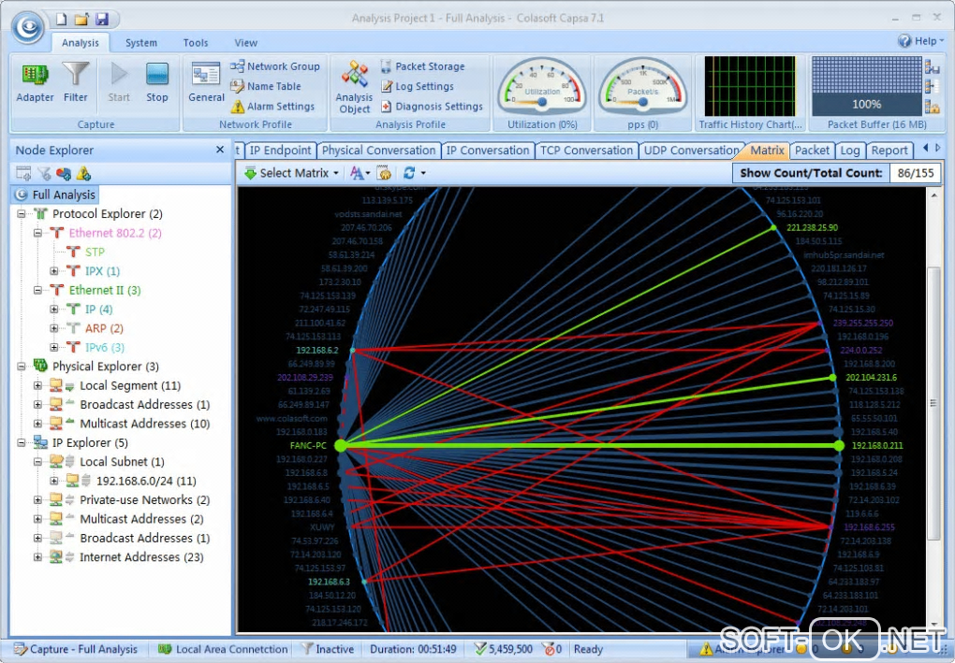Click the Utilization gauge
The height and width of the screenshot is (663, 955).
pyautogui.click(x=542, y=86)
